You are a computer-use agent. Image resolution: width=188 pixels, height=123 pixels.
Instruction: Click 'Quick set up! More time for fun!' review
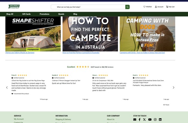pos(64,83)
